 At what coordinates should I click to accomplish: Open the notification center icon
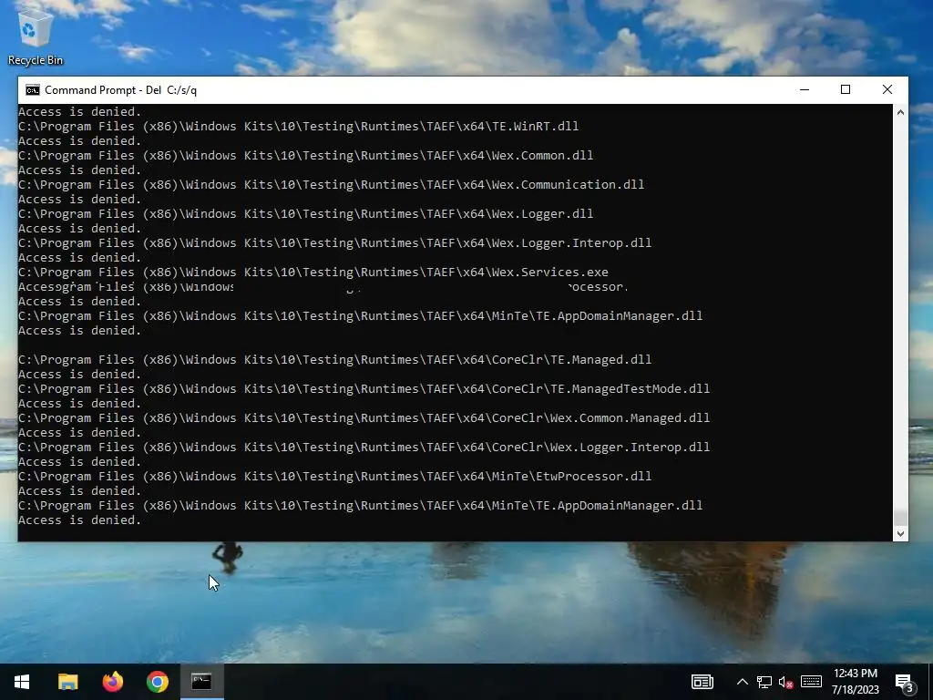(x=904, y=682)
